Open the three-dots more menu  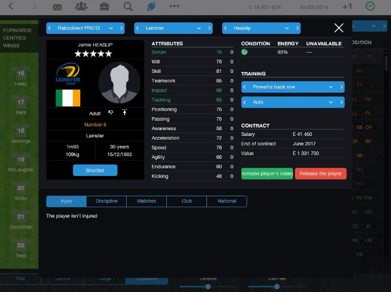[174, 6]
